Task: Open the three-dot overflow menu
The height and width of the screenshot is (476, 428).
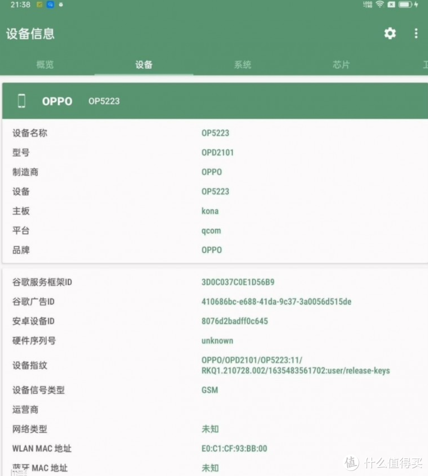Action: pyautogui.click(x=415, y=33)
